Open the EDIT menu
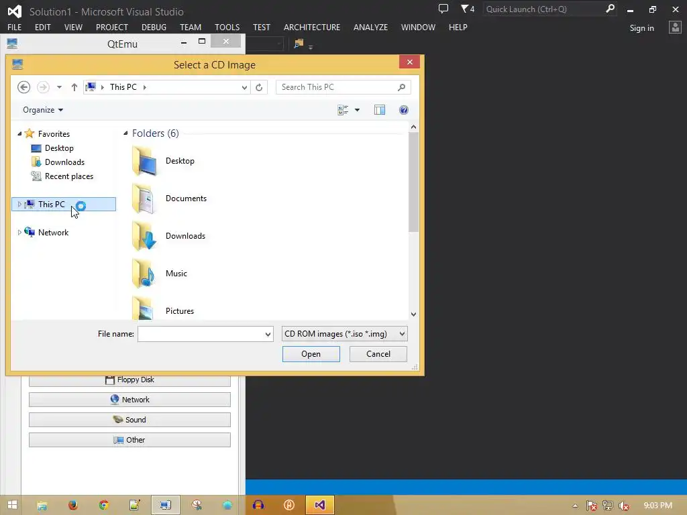This screenshot has width=687, height=515. 42,27
